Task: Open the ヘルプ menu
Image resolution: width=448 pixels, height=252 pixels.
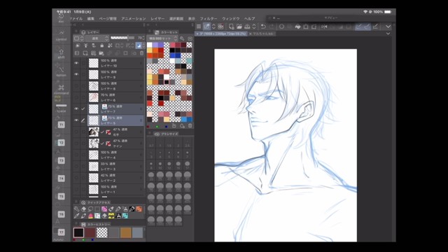Action: [x=250, y=19]
